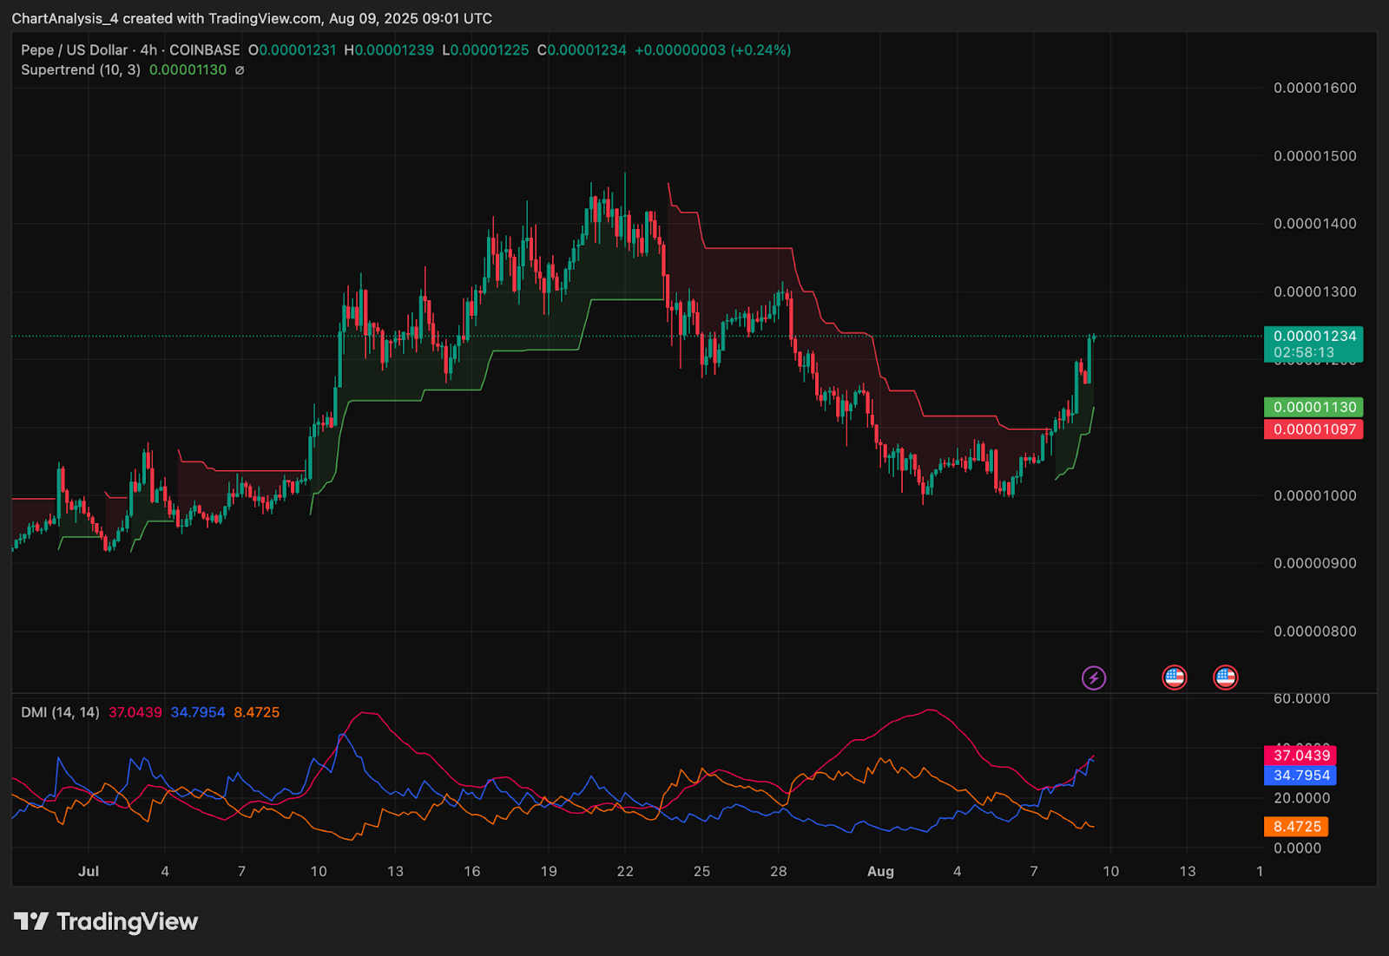Open the first US flag economic event
Screen dimensions: 1389x956
pos(1174,678)
